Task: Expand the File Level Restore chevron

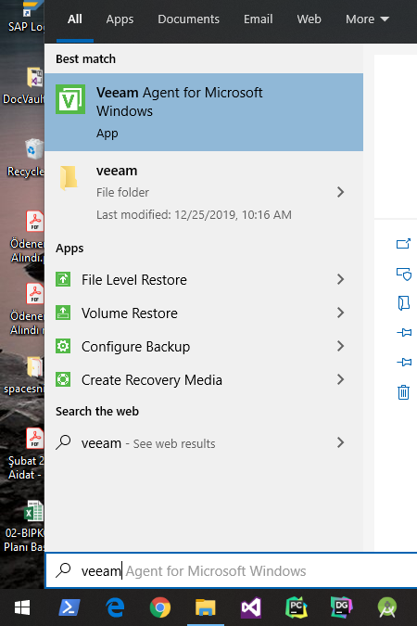Action: pos(340,279)
